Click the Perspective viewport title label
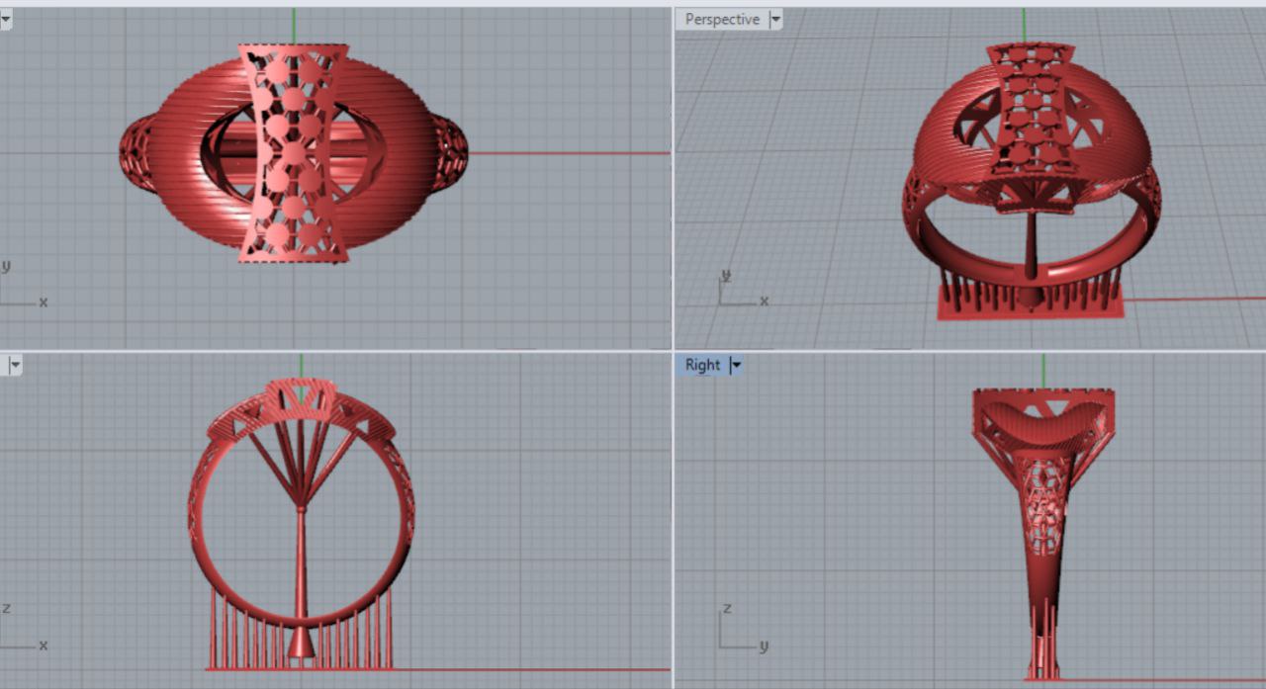This screenshot has width=1266, height=689. (x=722, y=19)
